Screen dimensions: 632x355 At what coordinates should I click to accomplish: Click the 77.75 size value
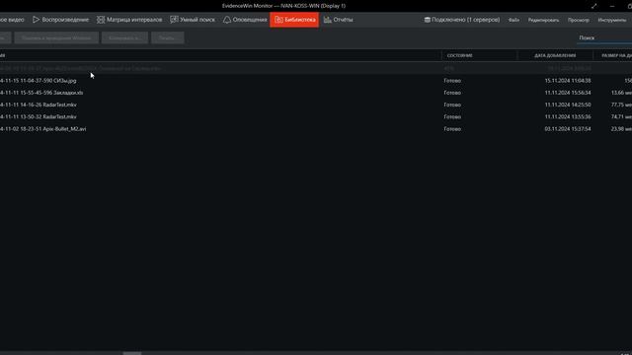click(621, 105)
